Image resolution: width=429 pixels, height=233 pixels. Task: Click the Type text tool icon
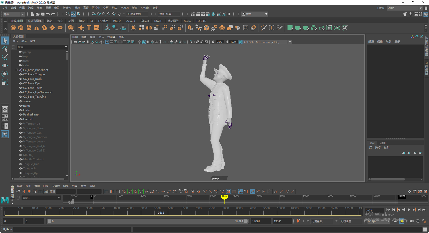pyautogui.click(x=89, y=28)
